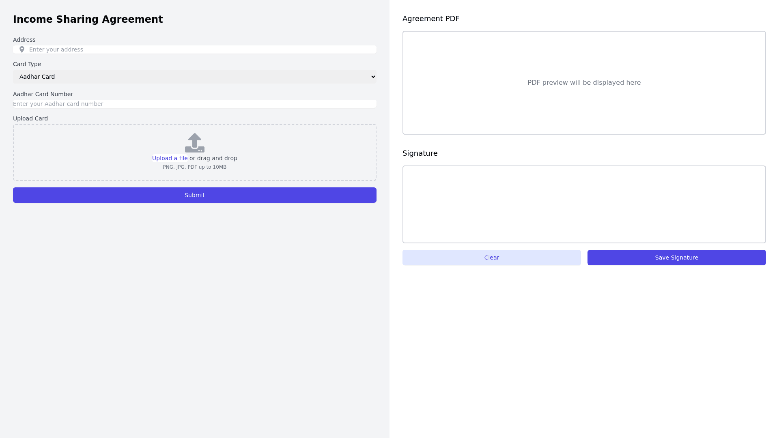
Task: Click the PDF preview placeholder area
Action: pos(584,83)
